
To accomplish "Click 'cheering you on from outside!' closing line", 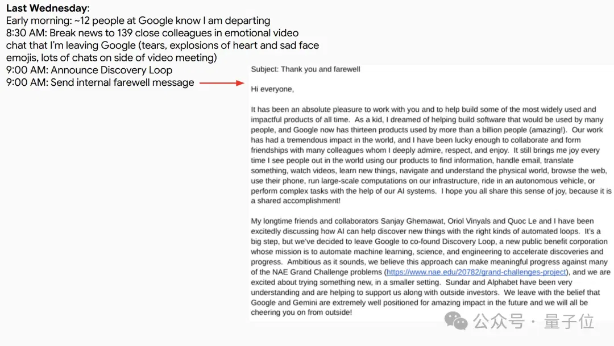I will point(301,312).
